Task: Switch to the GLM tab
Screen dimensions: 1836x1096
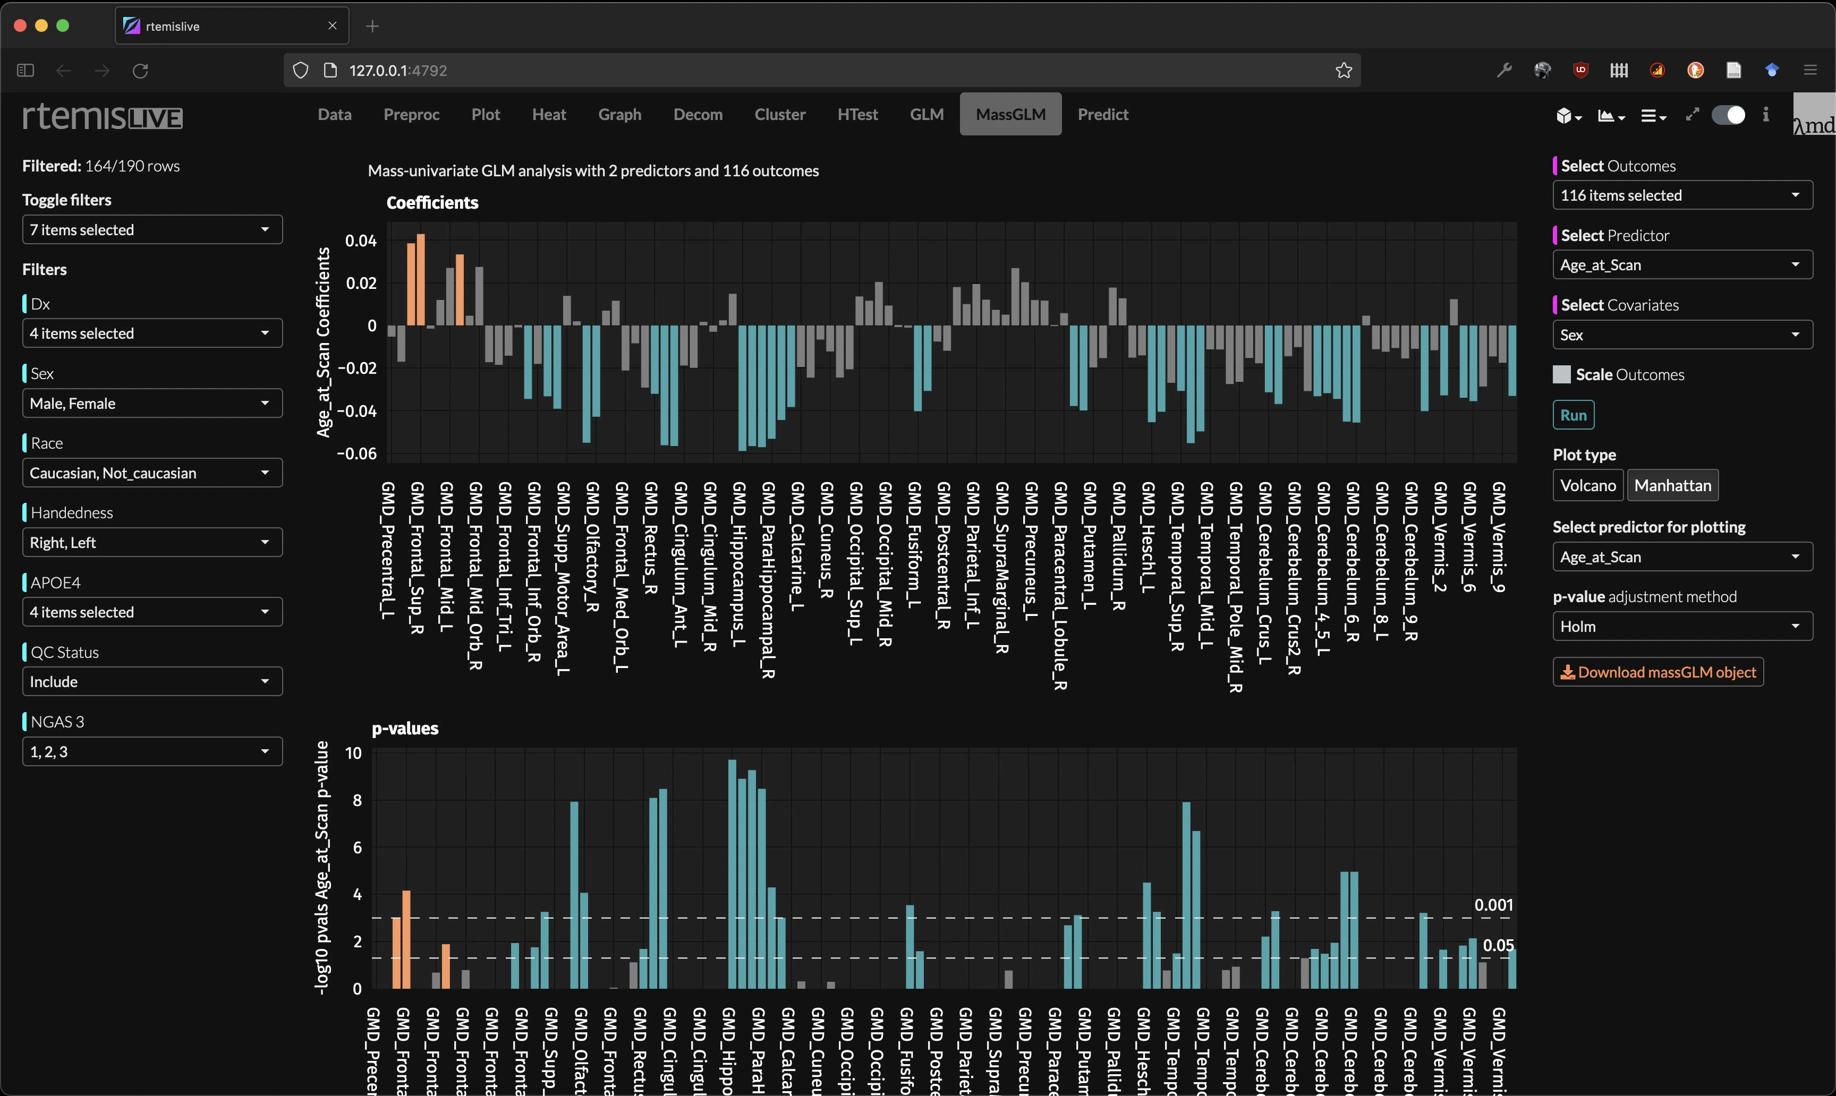Action: tap(926, 115)
